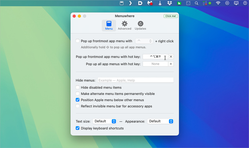249x148 pixels.
Task: Click the chevron arrow menu bar icon
Action: coord(130,3)
